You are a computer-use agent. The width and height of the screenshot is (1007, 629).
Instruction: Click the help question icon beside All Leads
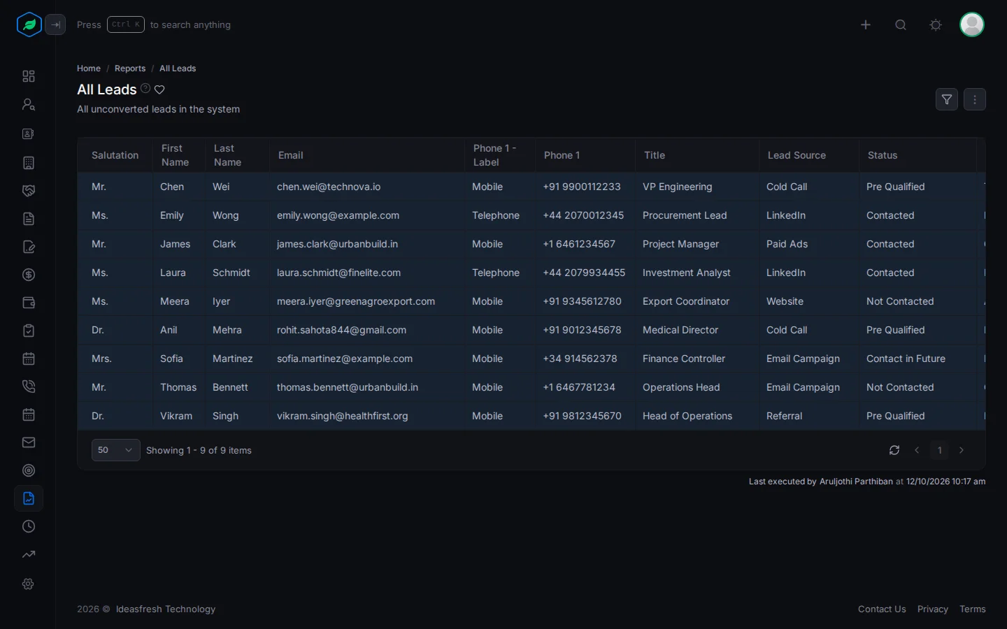[x=145, y=89]
